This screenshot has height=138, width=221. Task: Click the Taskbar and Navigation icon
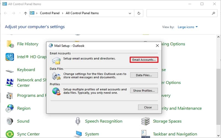coord(146,134)
